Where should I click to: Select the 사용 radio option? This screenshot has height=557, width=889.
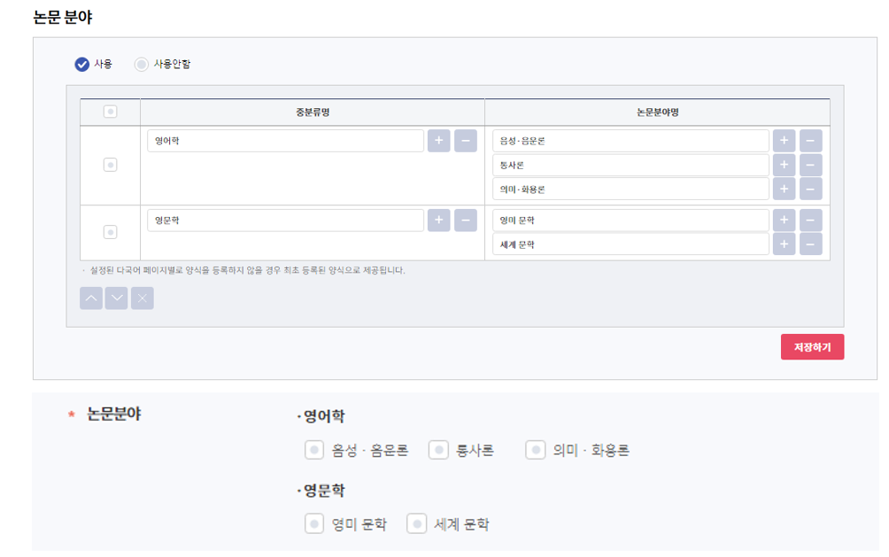pyautogui.click(x=82, y=64)
